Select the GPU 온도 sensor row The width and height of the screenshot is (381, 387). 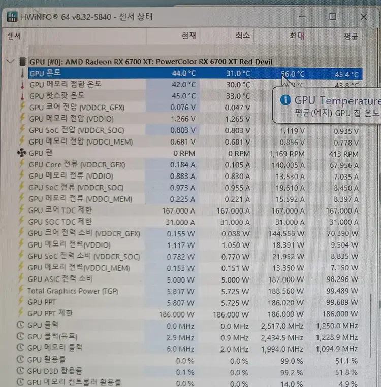195,74
